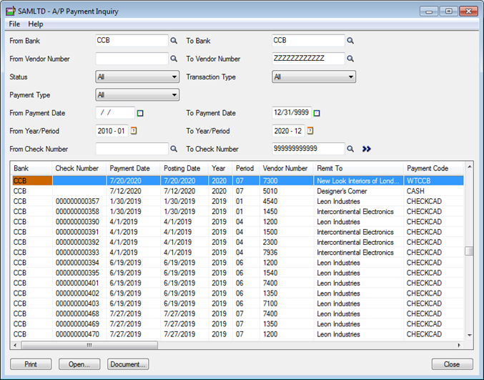Expand the Transaction Type dropdown
Viewport: 484px width, 380px height.
click(314, 77)
